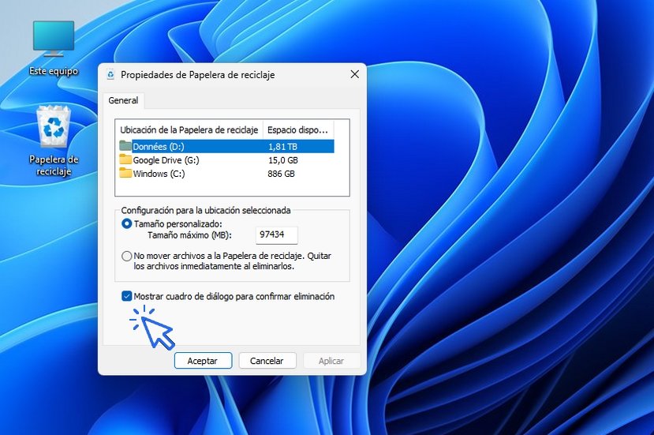Click the Windows (C:) folder icon
The width and height of the screenshot is (654, 435).
point(125,174)
